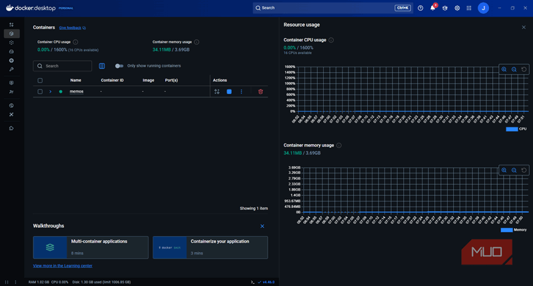
Task: Zoom in on the CPU usage chart
Action: point(504,69)
